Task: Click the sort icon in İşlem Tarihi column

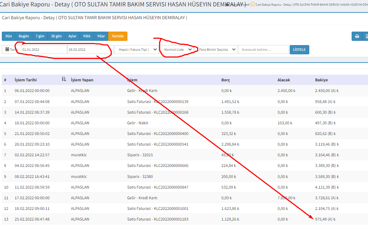Action: pos(64,80)
